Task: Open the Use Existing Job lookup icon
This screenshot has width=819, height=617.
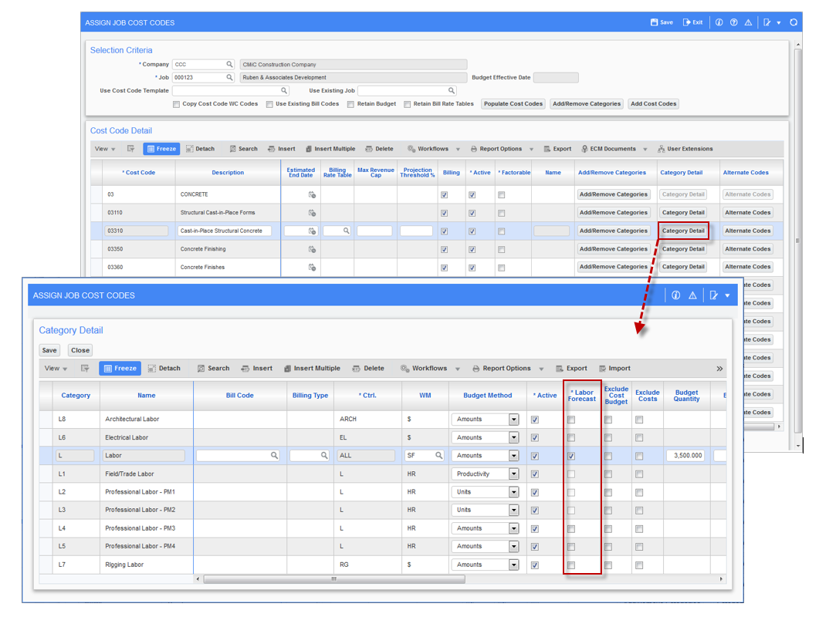Action: click(x=452, y=91)
